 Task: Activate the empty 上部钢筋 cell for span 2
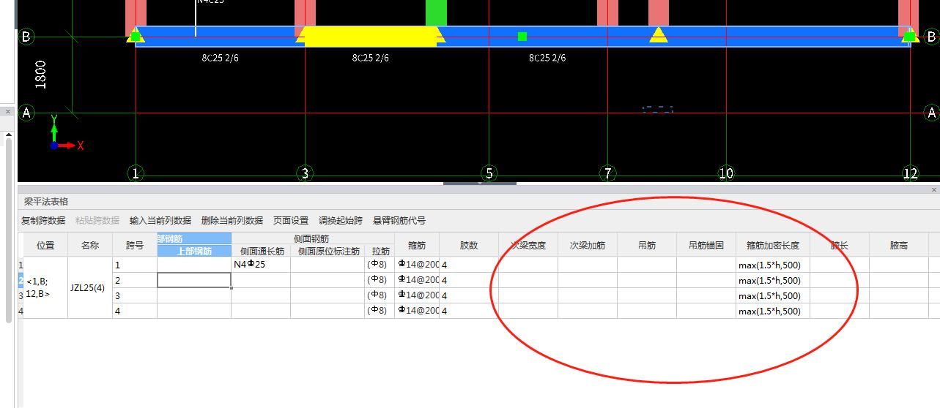[194, 280]
